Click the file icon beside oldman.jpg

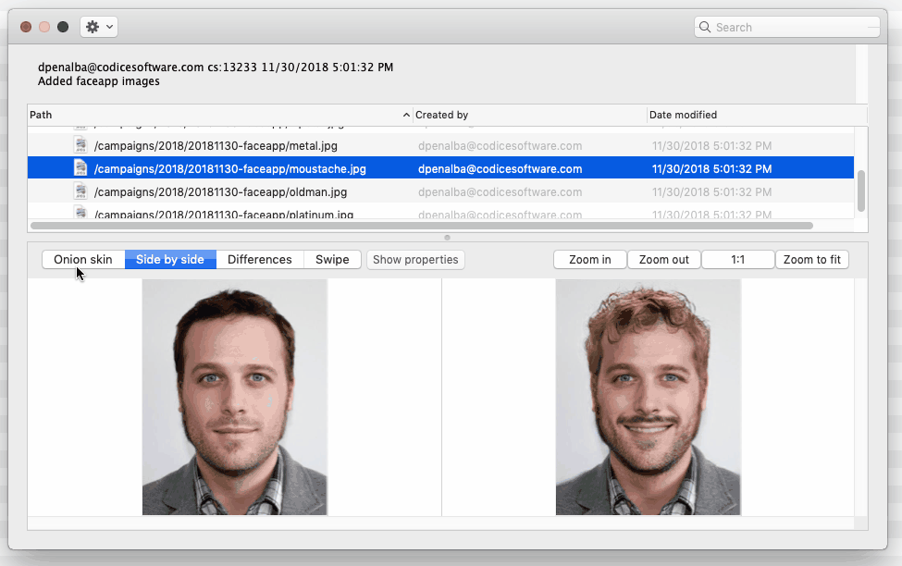pos(80,191)
